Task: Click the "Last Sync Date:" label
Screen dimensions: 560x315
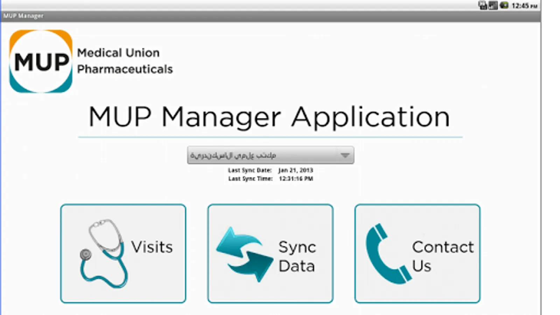Action: 250,170
